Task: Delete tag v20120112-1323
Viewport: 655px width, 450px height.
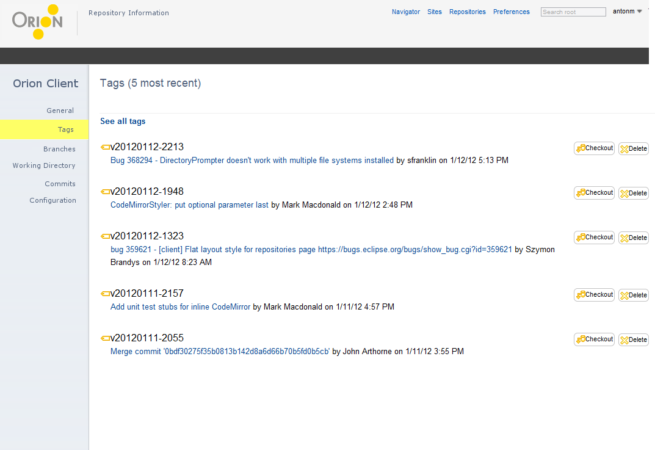Action: [x=633, y=238]
